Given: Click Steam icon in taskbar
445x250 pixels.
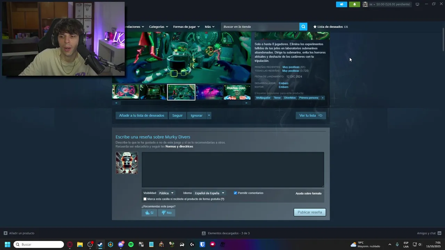Looking at the screenshot, I should (x=100, y=244).
